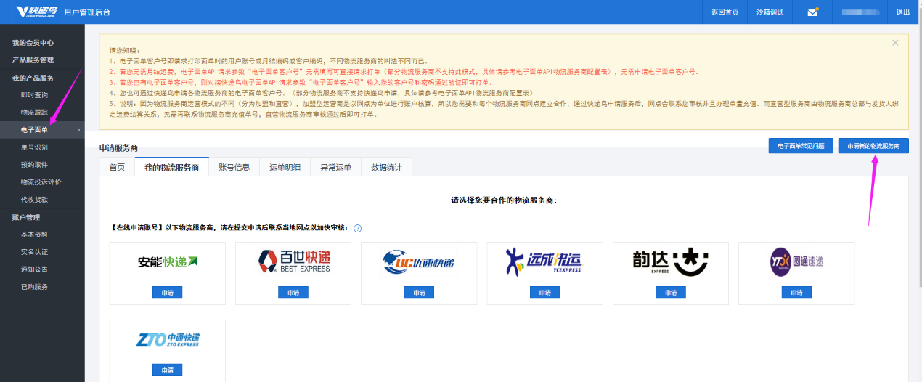Open the 账号信息 tab
922x382 pixels.
click(234, 167)
